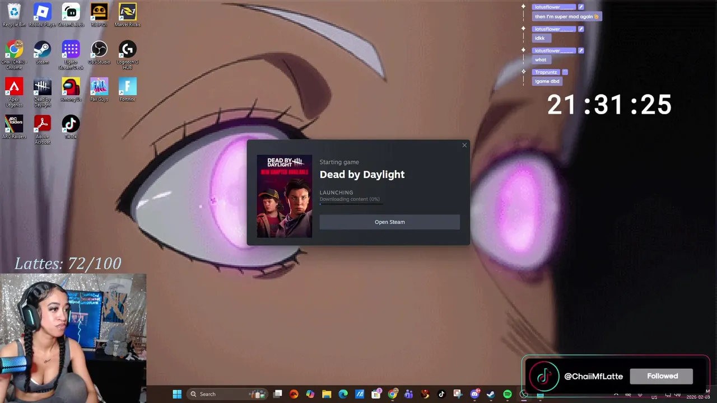This screenshot has height=403, width=717.
Task: Click Open Steam in the launch dialog
Action: pos(389,222)
